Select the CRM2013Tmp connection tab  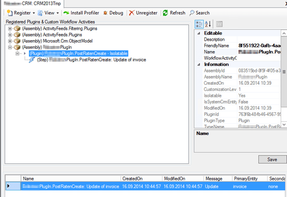(28, 3)
